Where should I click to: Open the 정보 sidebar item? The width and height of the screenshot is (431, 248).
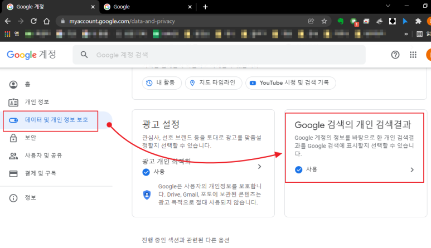click(56, 198)
